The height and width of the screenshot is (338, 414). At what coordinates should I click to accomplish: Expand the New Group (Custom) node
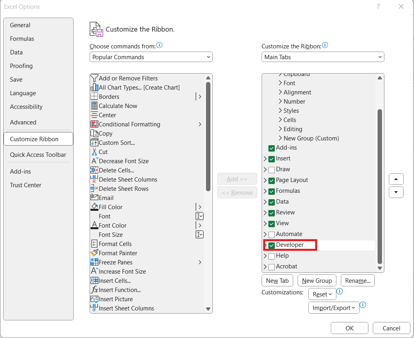(x=280, y=138)
